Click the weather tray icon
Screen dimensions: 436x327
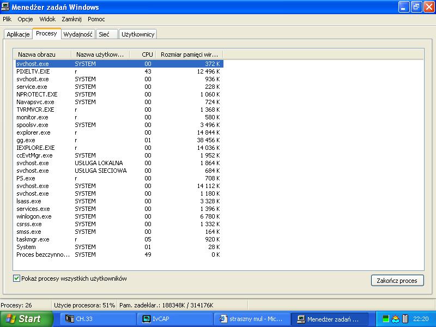pos(396,319)
